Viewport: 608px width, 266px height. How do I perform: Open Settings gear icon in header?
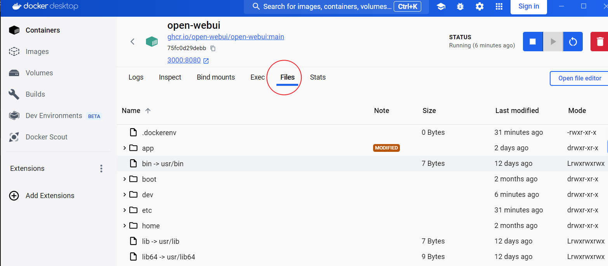[x=479, y=7]
